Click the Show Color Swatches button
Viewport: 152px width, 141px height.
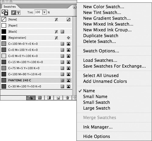tap(40, 98)
